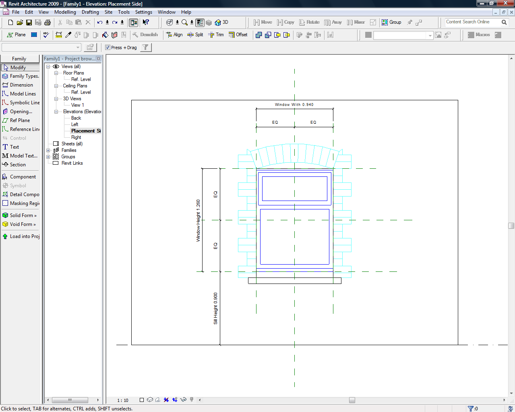Click the Save icon in toolbar
Image resolution: width=515 pixels, height=412 pixels.
[x=29, y=23]
